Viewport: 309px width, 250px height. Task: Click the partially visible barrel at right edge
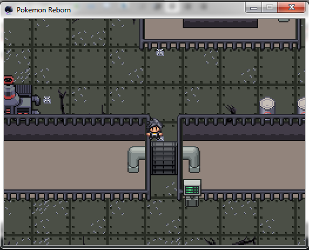301,106
